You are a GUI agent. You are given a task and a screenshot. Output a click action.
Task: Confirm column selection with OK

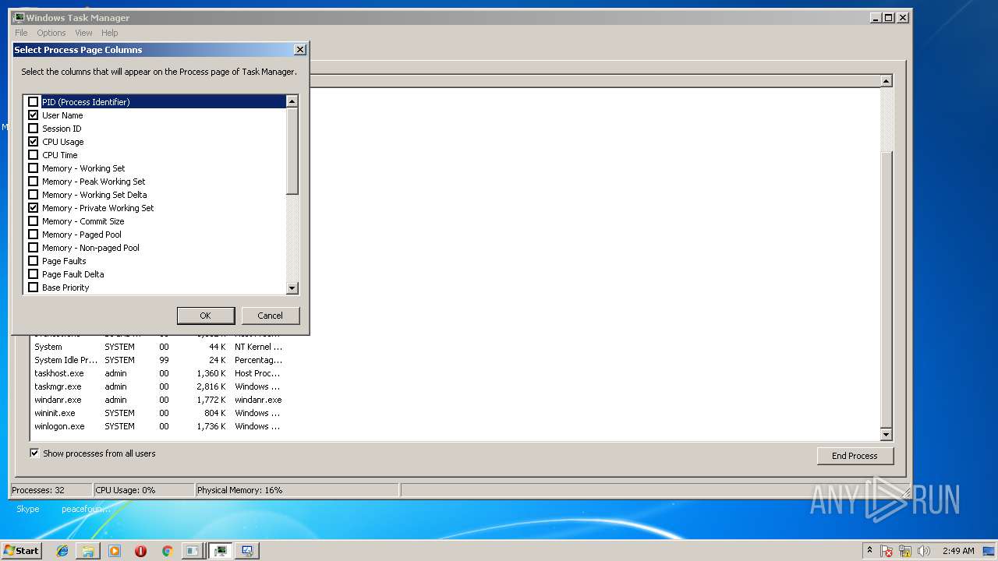point(206,316)
